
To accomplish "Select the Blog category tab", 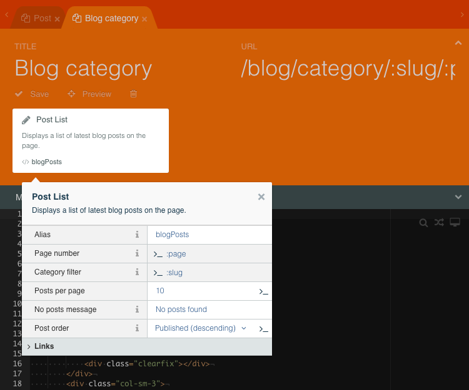I will [111, 19].
